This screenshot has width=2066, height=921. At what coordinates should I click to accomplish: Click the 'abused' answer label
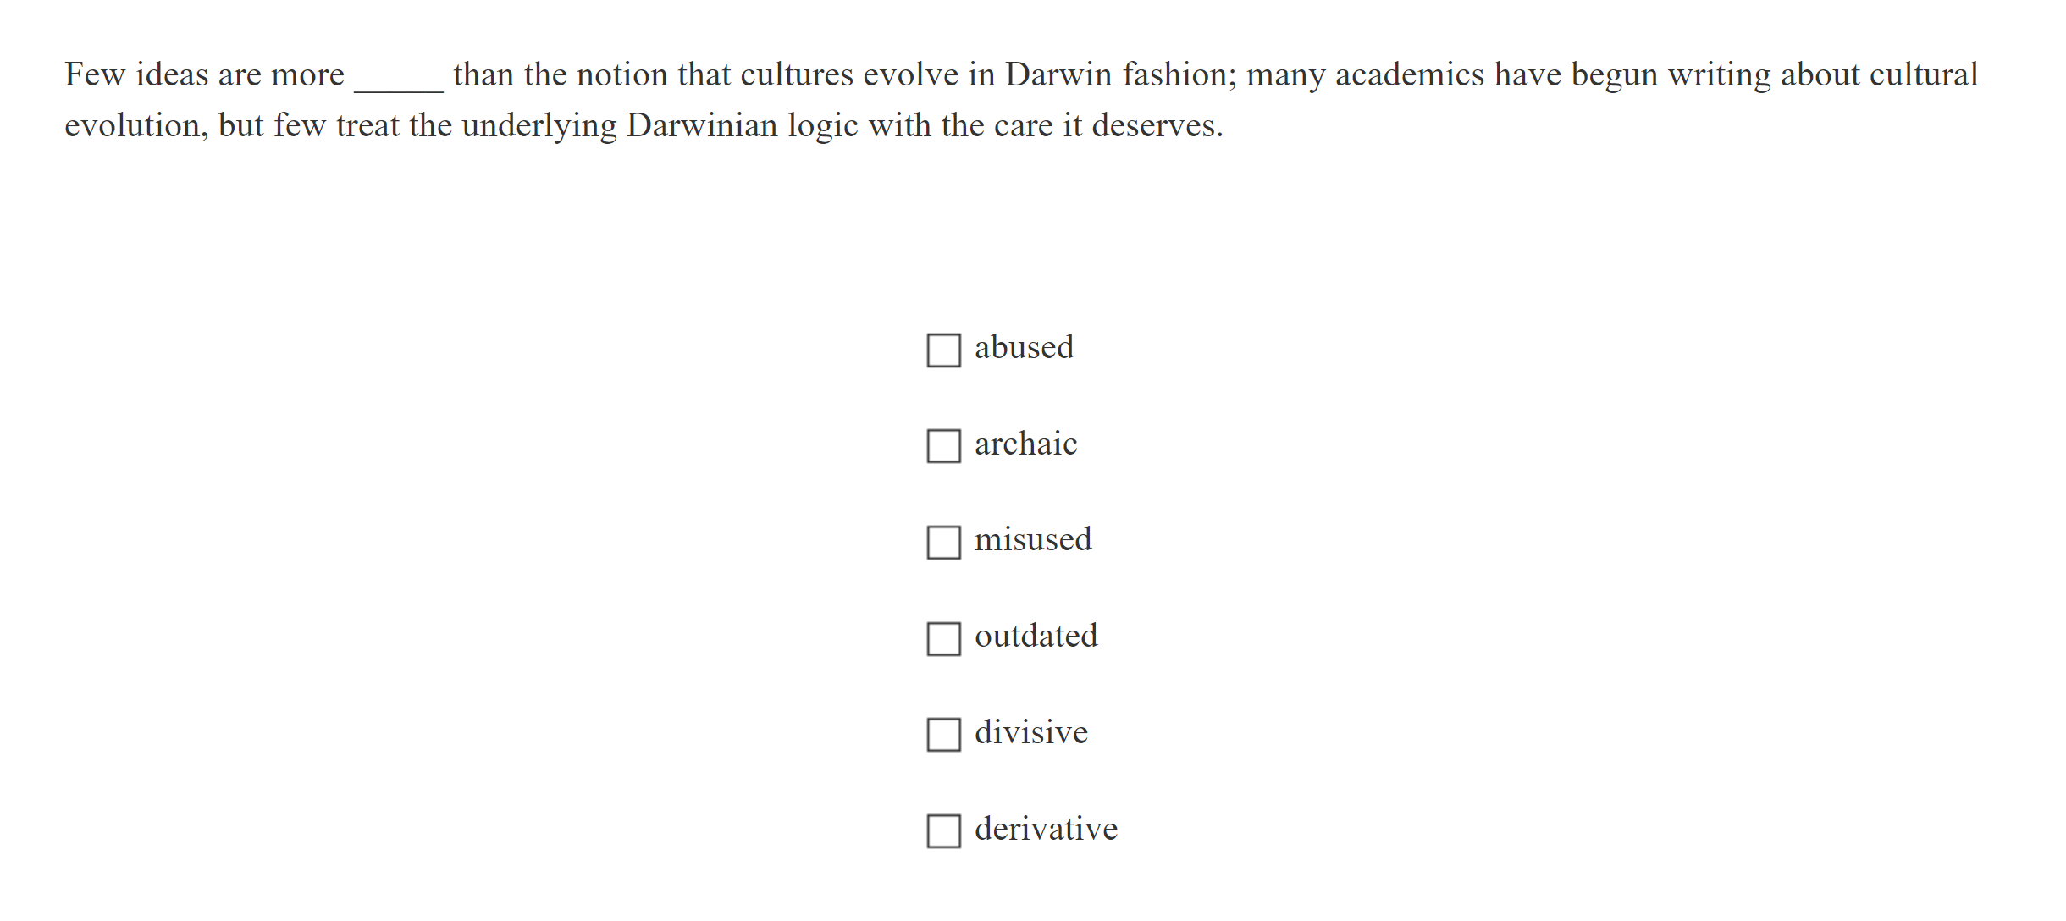click(x=1024, y=348)
